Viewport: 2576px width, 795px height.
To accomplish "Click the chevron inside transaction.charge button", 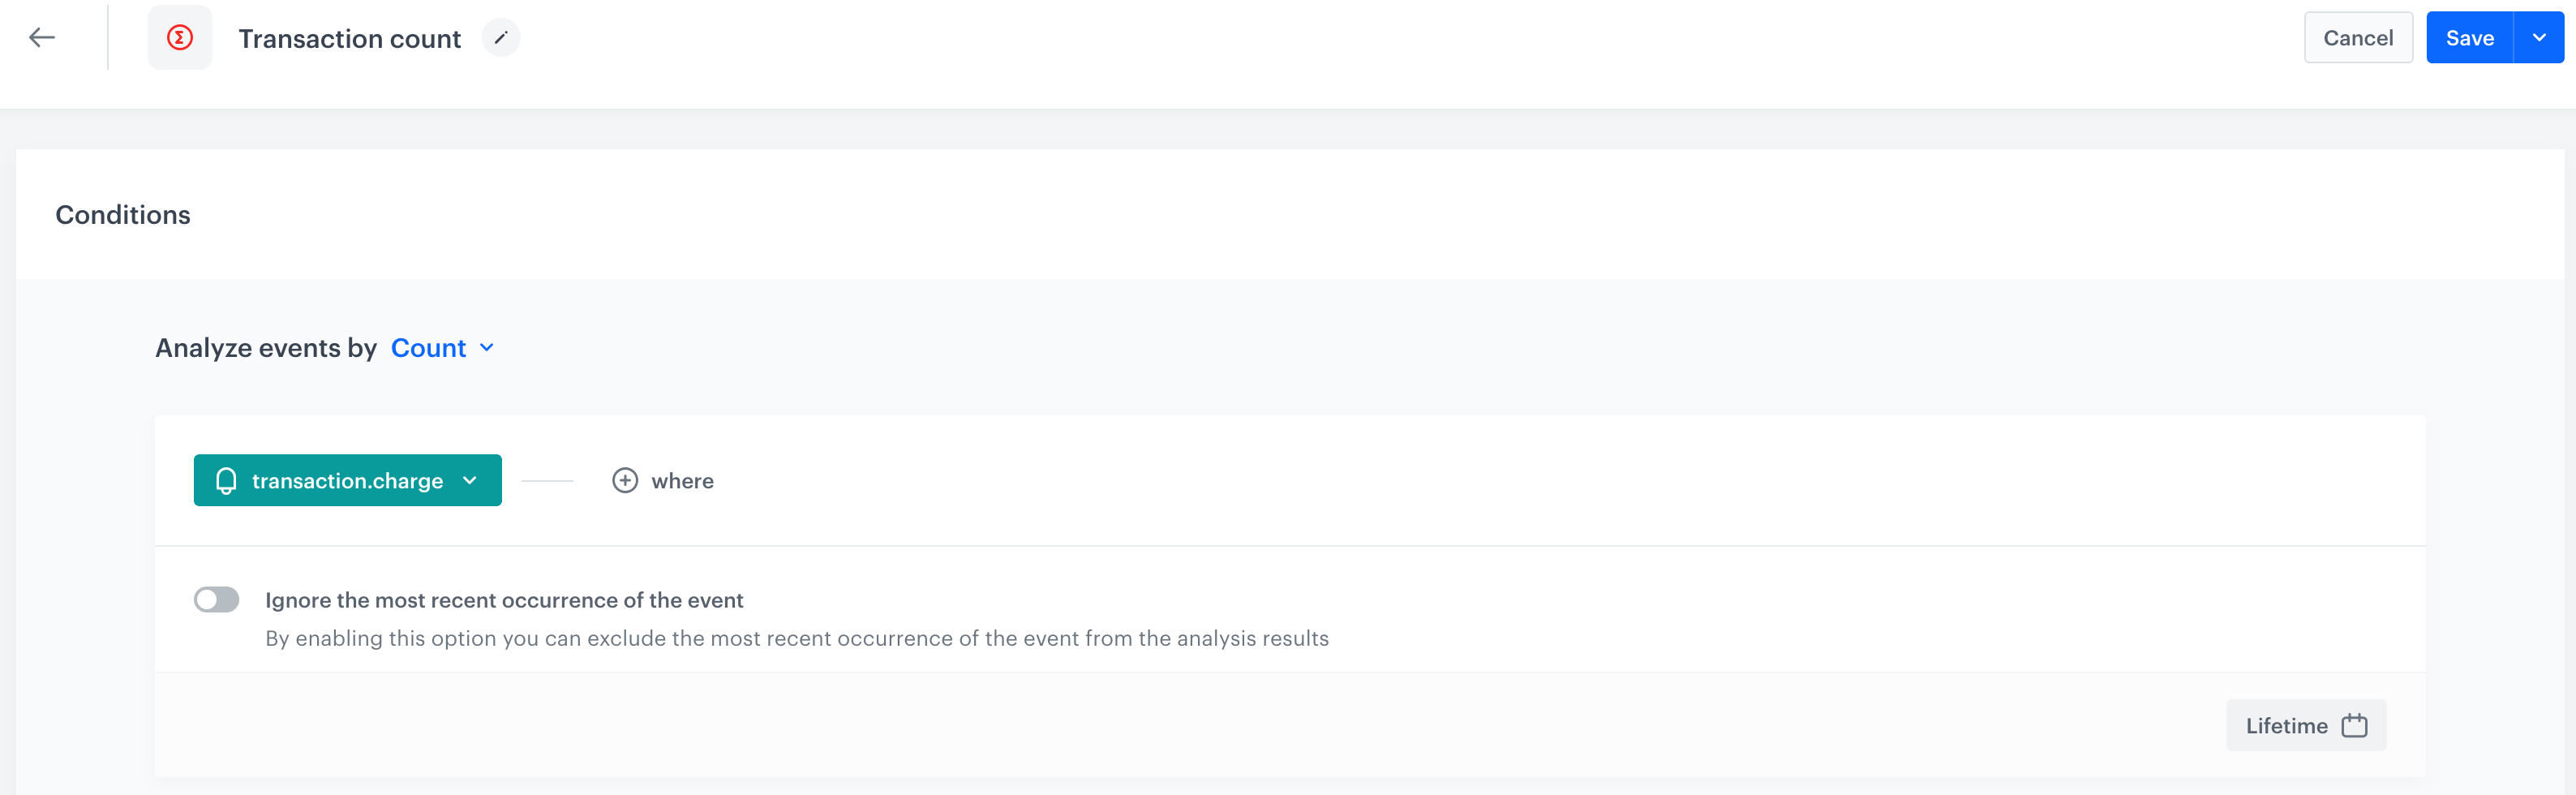I will [x=470, y=481].
